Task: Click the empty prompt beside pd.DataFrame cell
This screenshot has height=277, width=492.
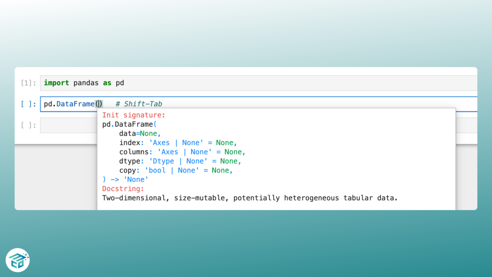Action: pos(29,104)
